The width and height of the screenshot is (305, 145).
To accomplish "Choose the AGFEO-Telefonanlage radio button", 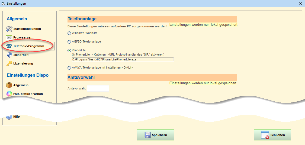I will coord(69,42).
